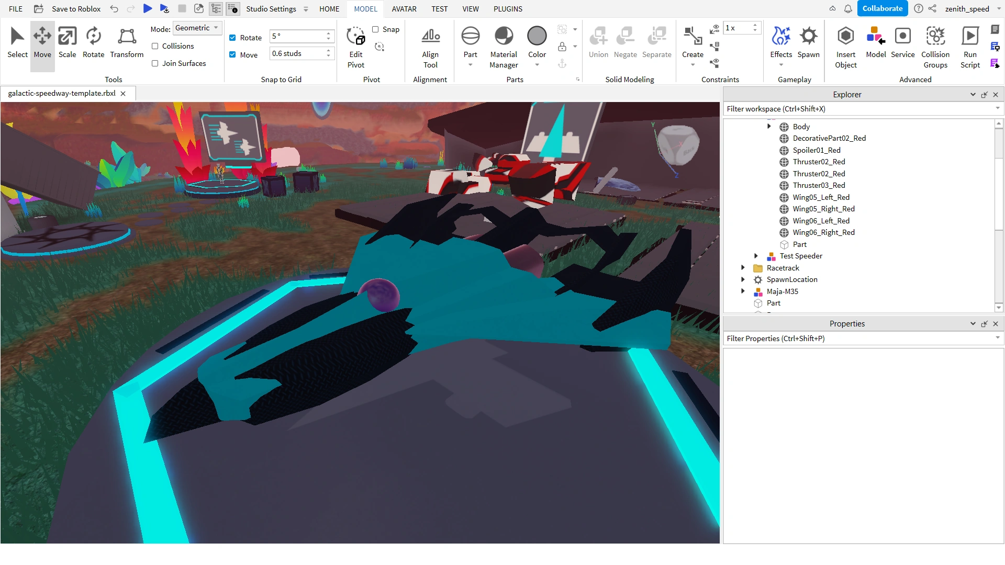This screenshot has width=1005, height=565.
Task: Click the Collaborate button
Action: (x=882, y=8)
